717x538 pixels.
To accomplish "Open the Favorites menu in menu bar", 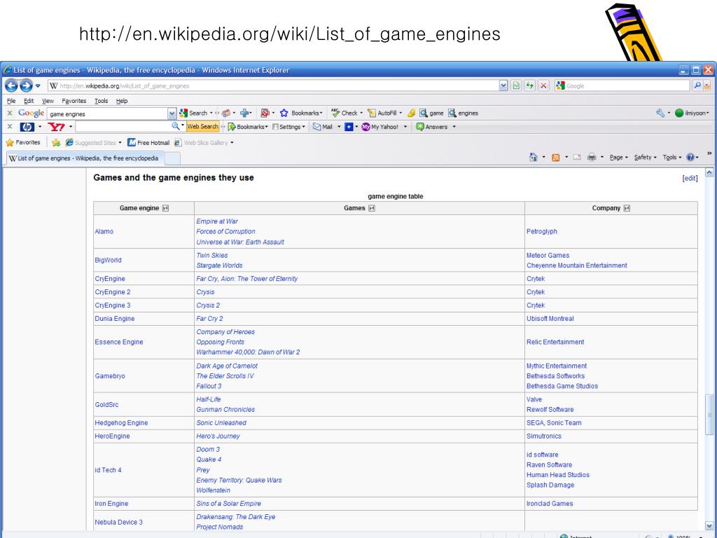I will (x=74, y=101).
